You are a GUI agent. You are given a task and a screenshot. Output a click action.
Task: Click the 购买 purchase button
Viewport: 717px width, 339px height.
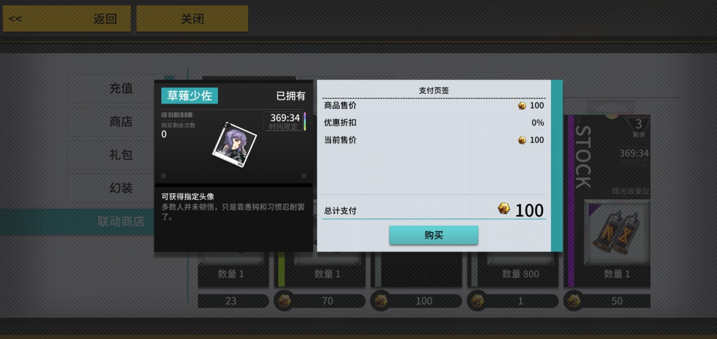pyautogui.click(x=433, y=235)
